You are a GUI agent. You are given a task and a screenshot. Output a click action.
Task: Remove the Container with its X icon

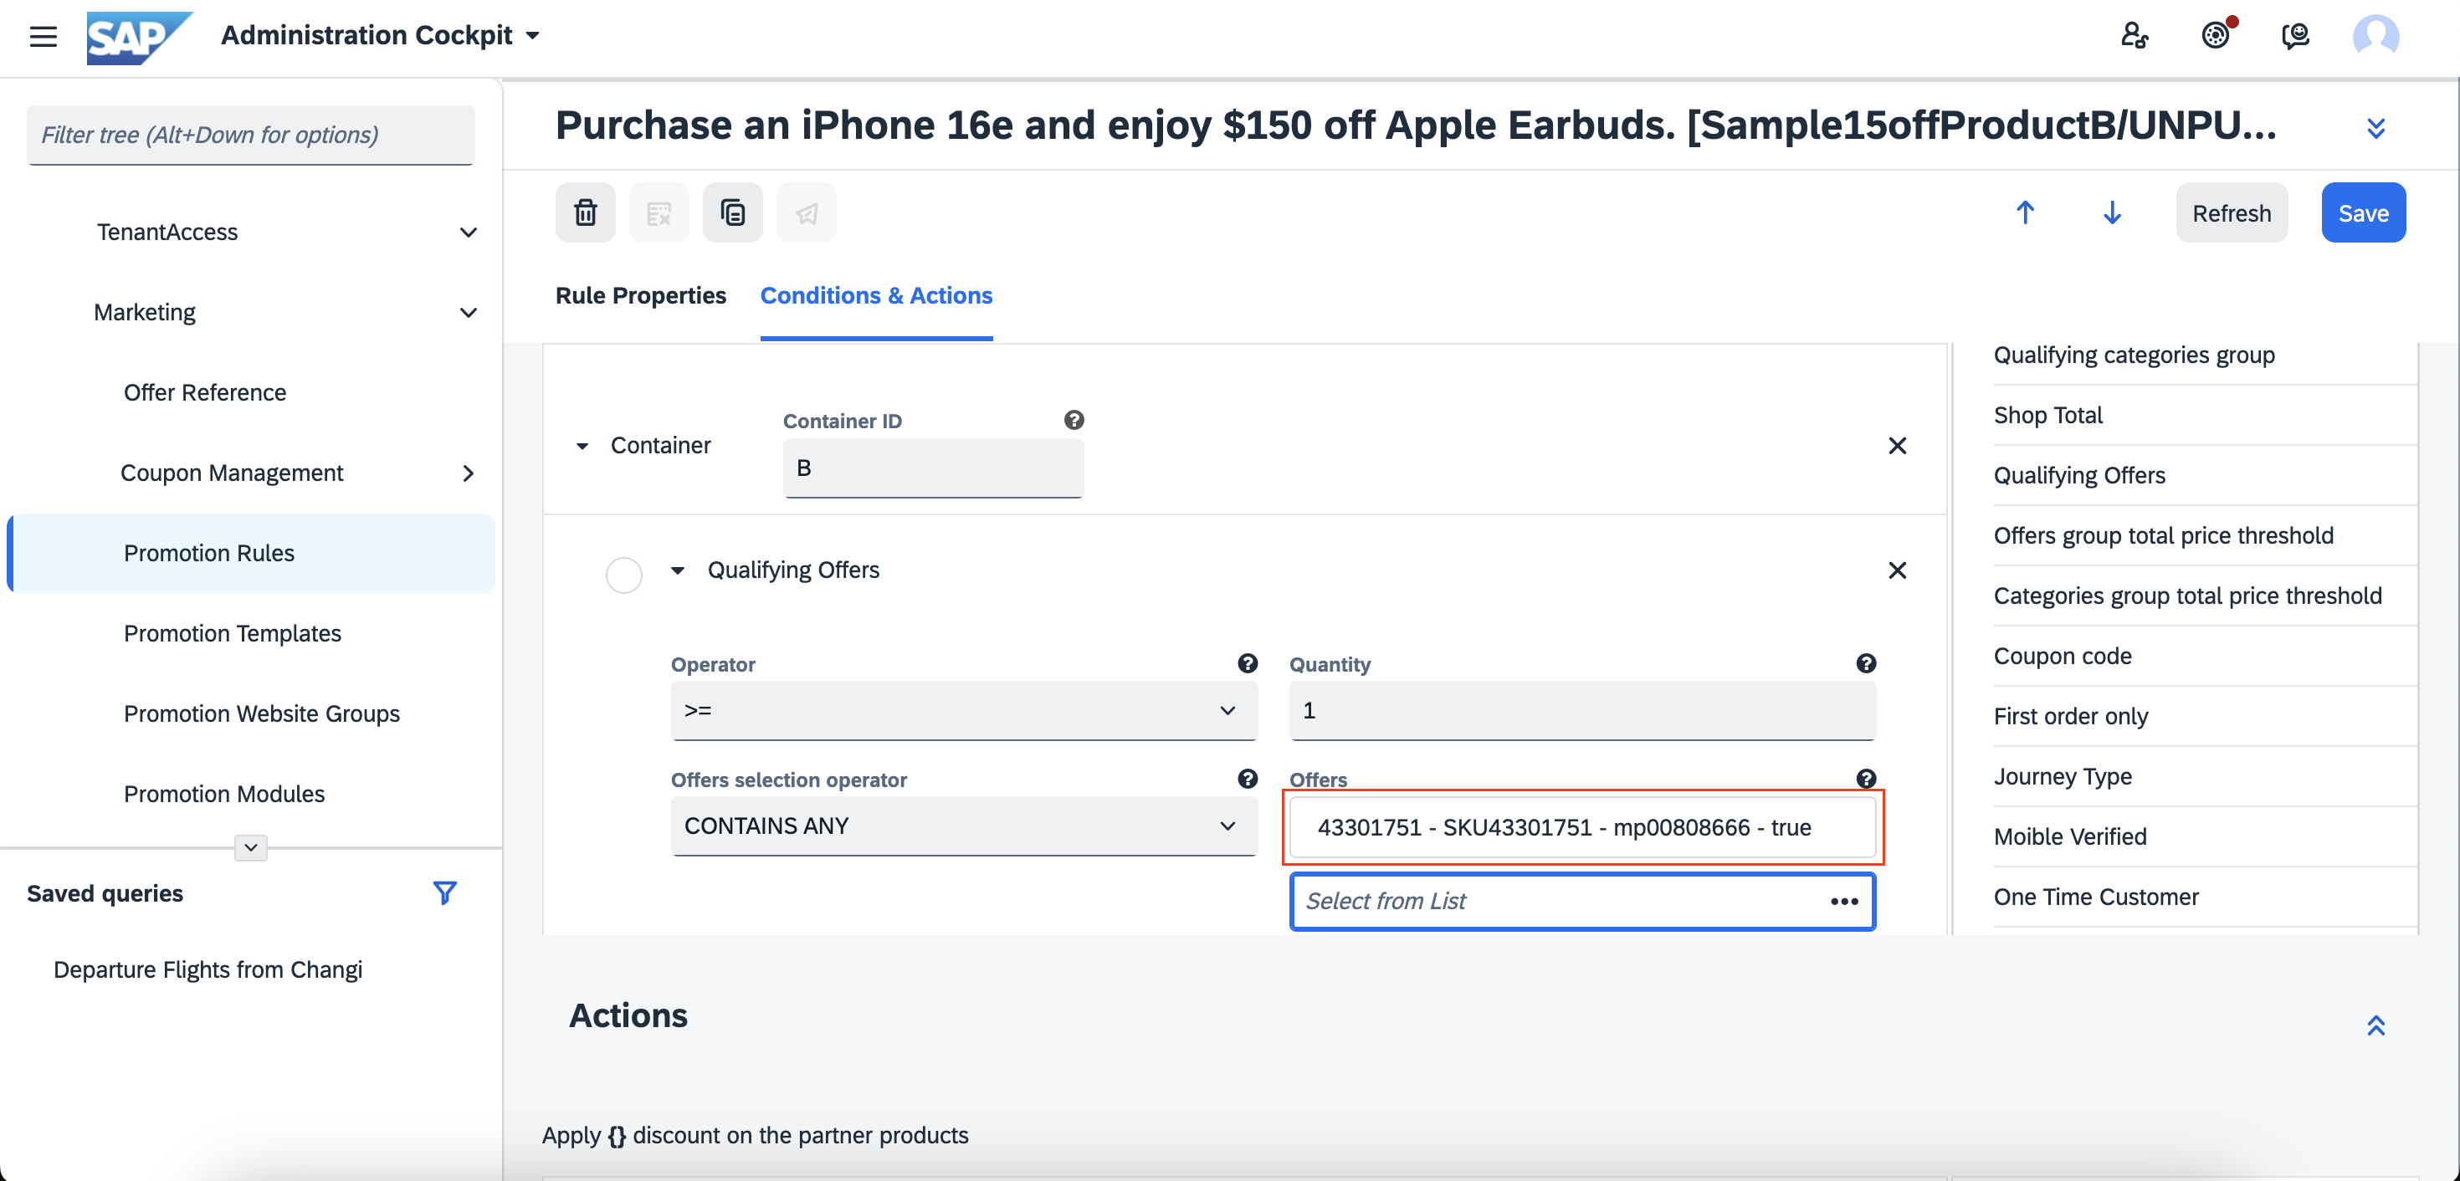coord(1897,446)
